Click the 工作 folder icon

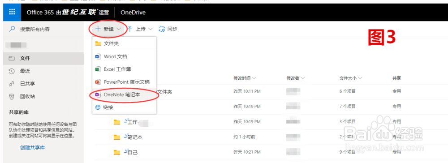(x=117, y=122)
